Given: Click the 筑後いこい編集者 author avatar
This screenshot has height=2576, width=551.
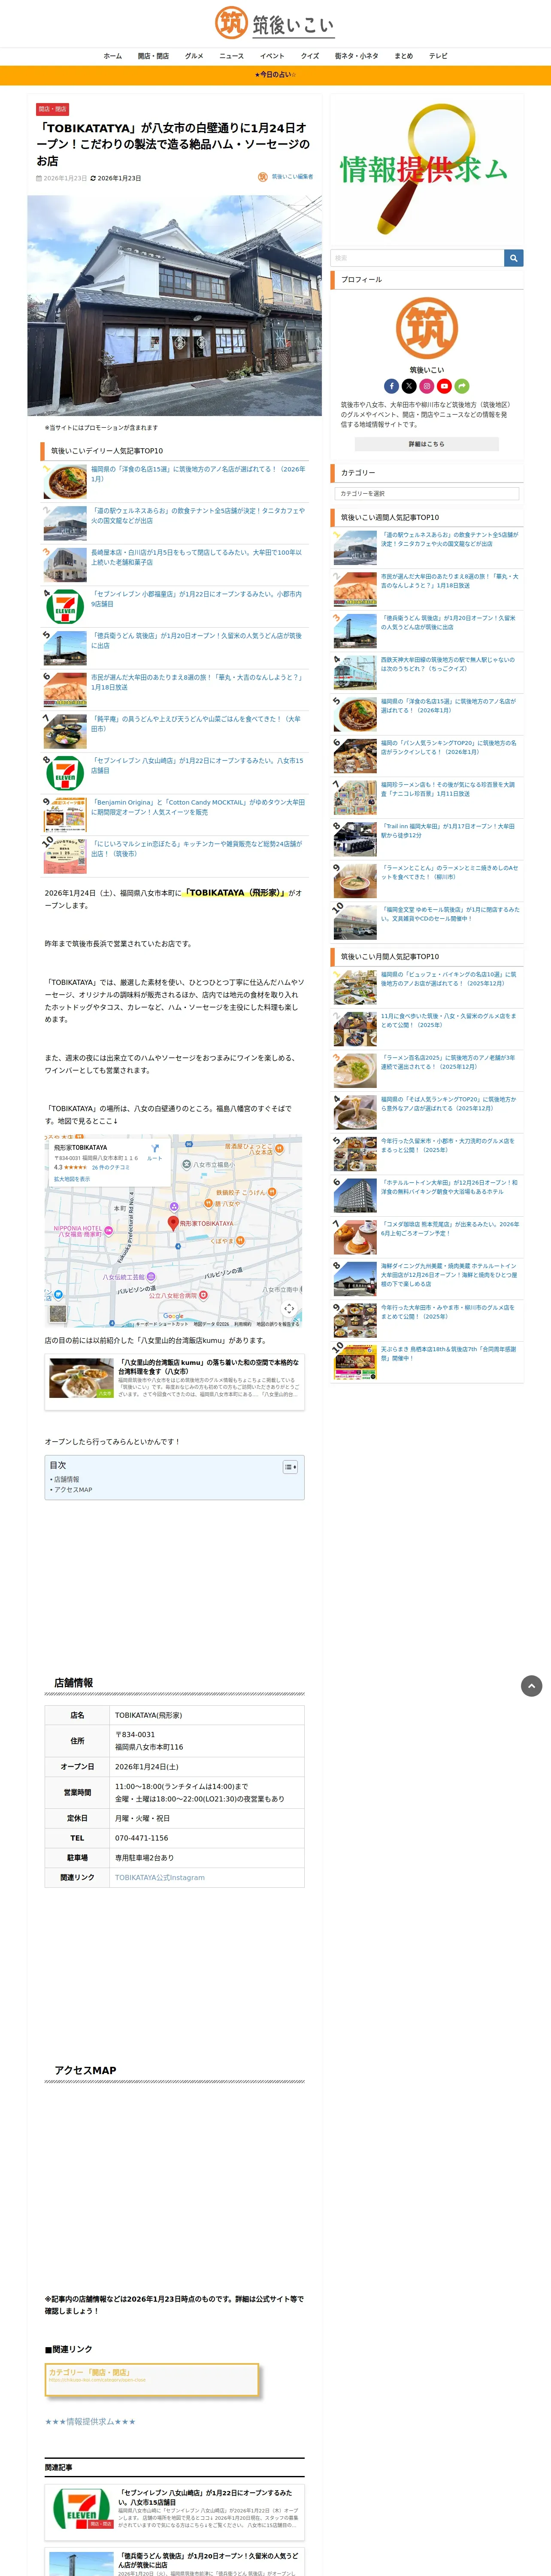Looking at the screenshot, I should (x=263, y=177).
